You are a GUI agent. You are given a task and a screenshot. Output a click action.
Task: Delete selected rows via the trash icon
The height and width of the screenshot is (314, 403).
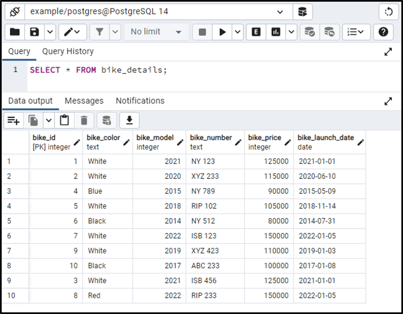click(x=84, y=120)
